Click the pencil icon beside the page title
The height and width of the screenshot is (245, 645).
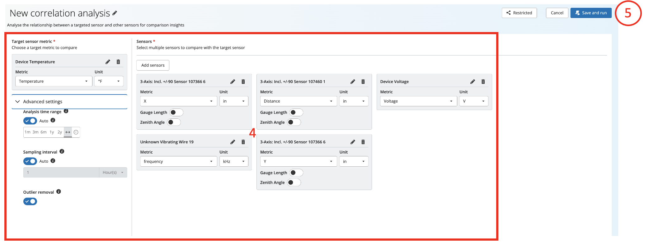(115, 13)
